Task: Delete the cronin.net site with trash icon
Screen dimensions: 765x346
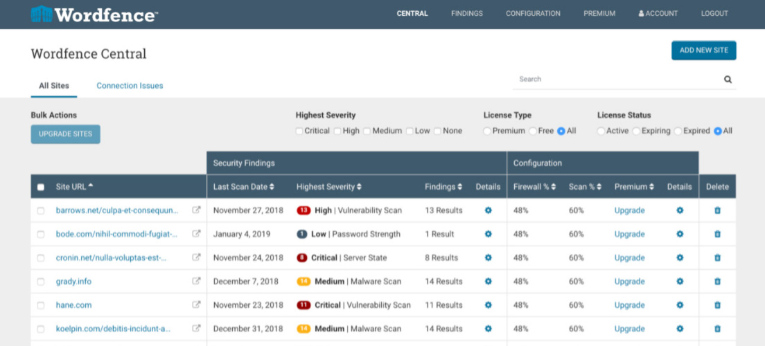Action: [x=717, y=258]
